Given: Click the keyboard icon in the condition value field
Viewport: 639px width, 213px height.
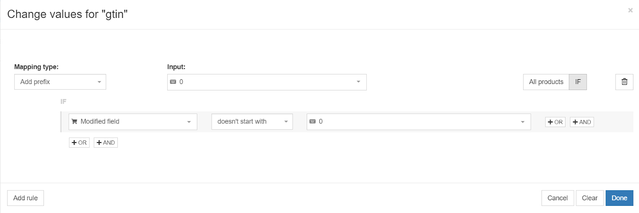Looking at the screenshot, I should click(313, 121).
